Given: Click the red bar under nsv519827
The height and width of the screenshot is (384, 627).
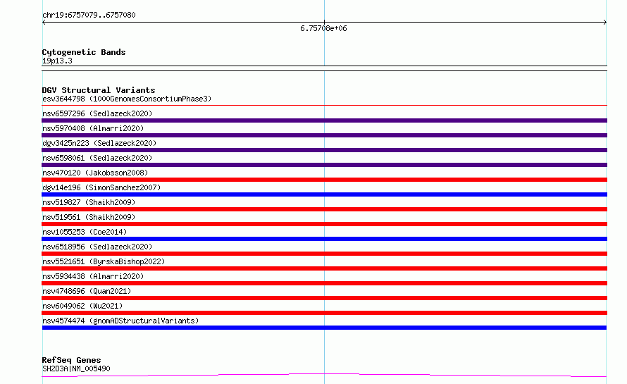Looking at the screenshot, I should coord(324,209).
